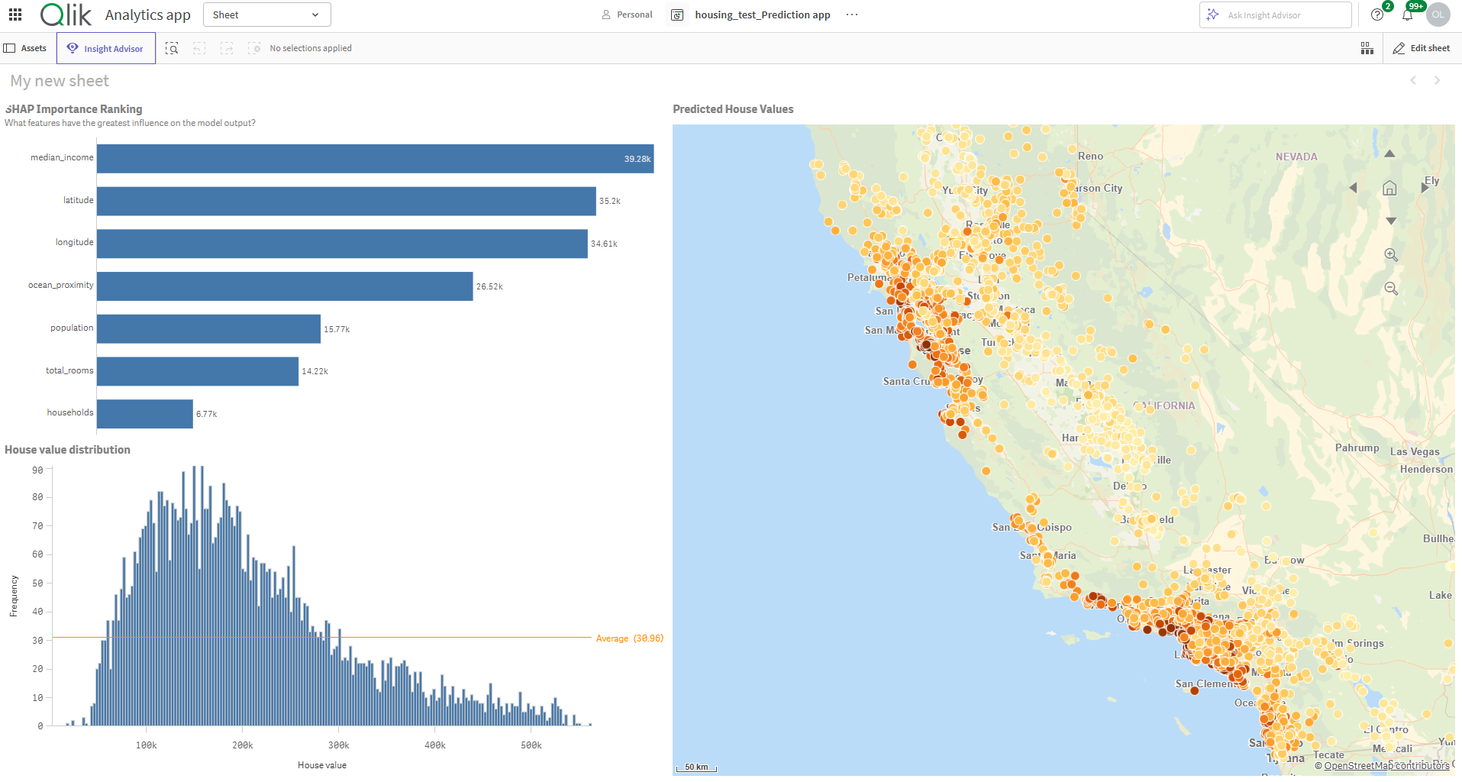Open the smart search selection tool

tap(172, 48)
